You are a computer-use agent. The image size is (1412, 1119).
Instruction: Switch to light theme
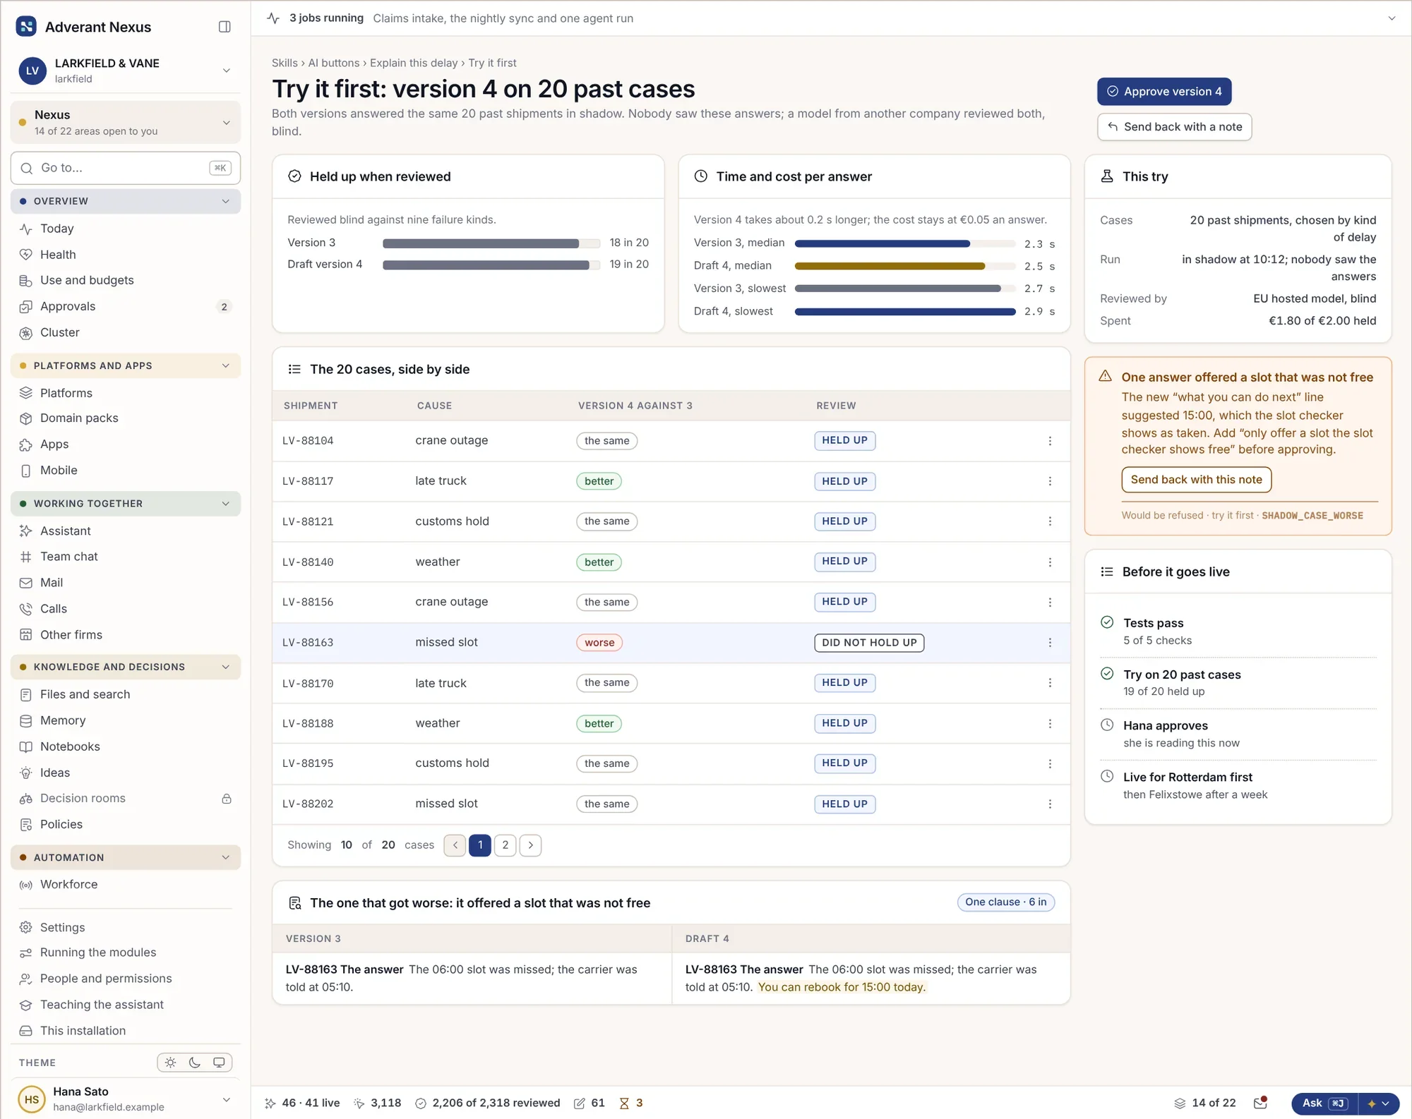(x=171, y=1063)
